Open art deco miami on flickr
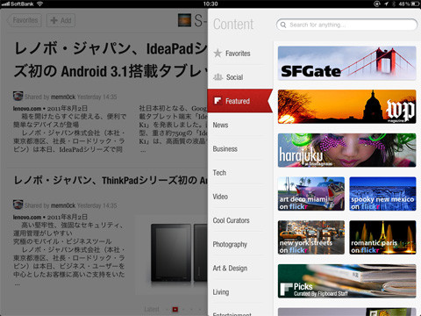Screen dimensions: 421x316 tap(311, 194)
